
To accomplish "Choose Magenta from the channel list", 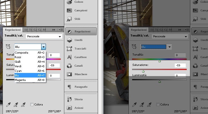I will (x=30, y=80).
